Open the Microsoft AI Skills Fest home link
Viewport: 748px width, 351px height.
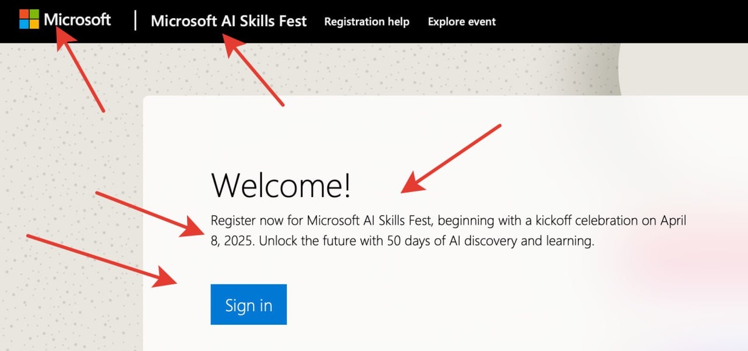[229, 21]
